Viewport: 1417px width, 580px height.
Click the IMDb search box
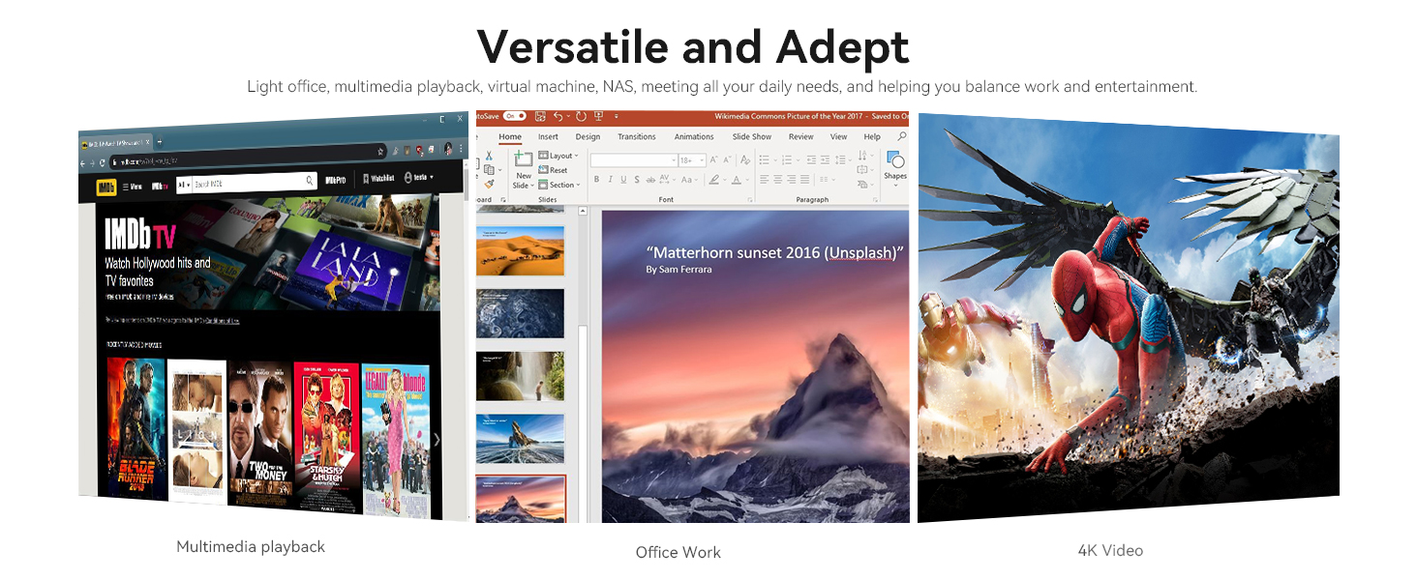click(254, 184)
